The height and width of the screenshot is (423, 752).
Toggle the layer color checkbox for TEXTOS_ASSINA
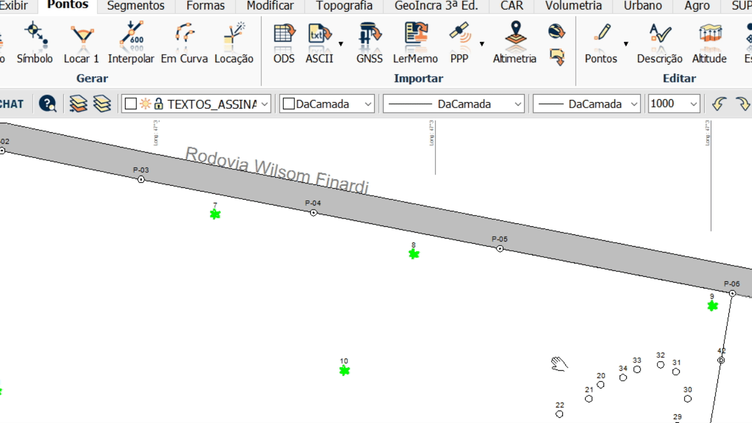pyautogui.click(x=131, y=104)
